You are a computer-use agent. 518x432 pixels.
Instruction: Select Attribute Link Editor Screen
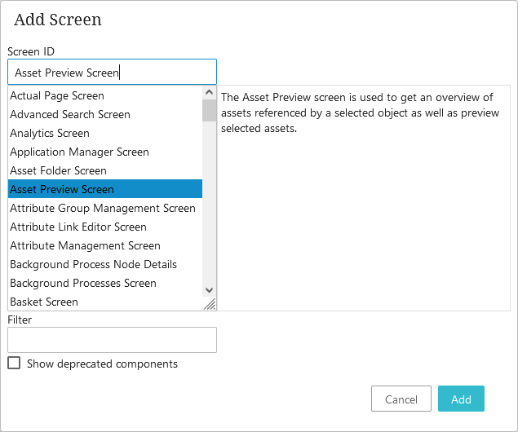pos(78,227)
